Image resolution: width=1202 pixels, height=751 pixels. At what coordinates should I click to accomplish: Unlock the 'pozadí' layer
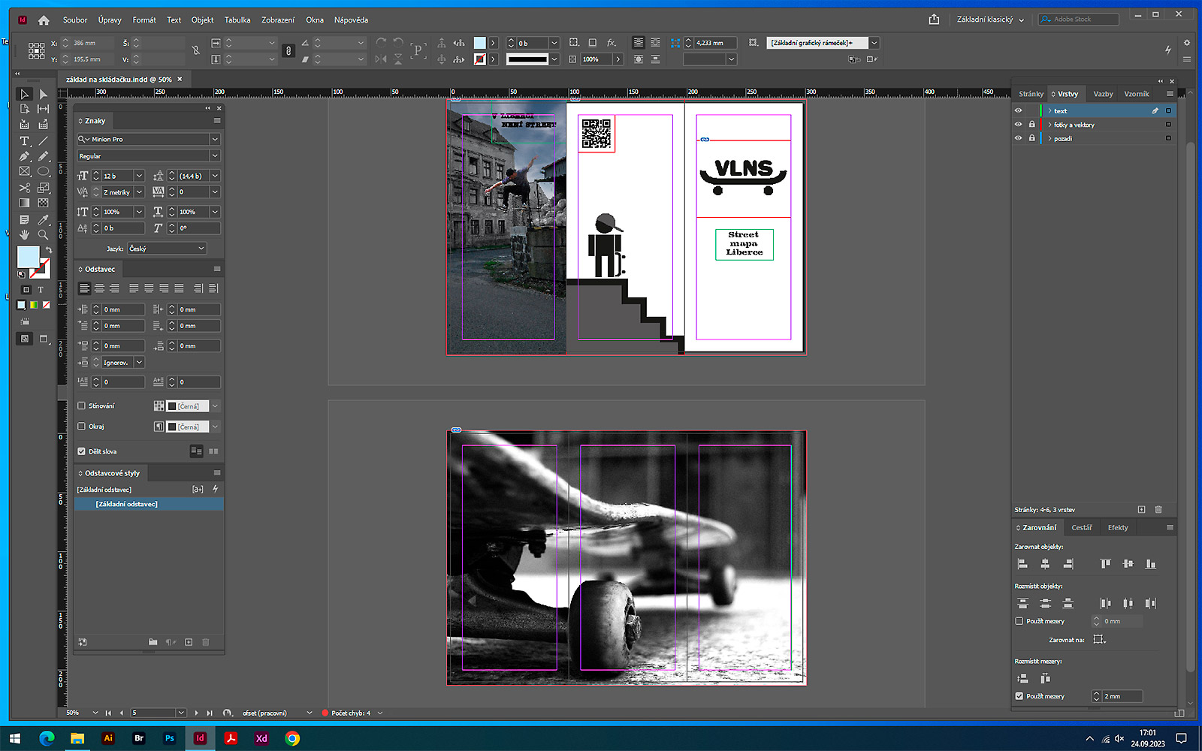[x=1031, y=138]
